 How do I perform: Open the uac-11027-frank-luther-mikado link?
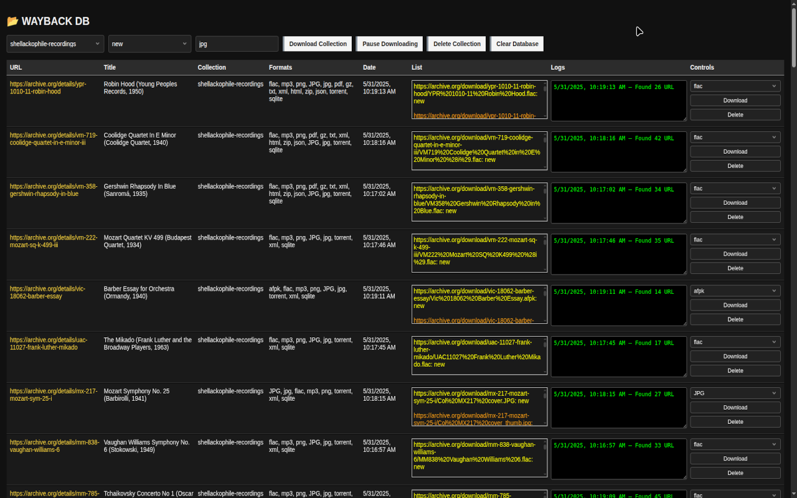pos(49,344)
